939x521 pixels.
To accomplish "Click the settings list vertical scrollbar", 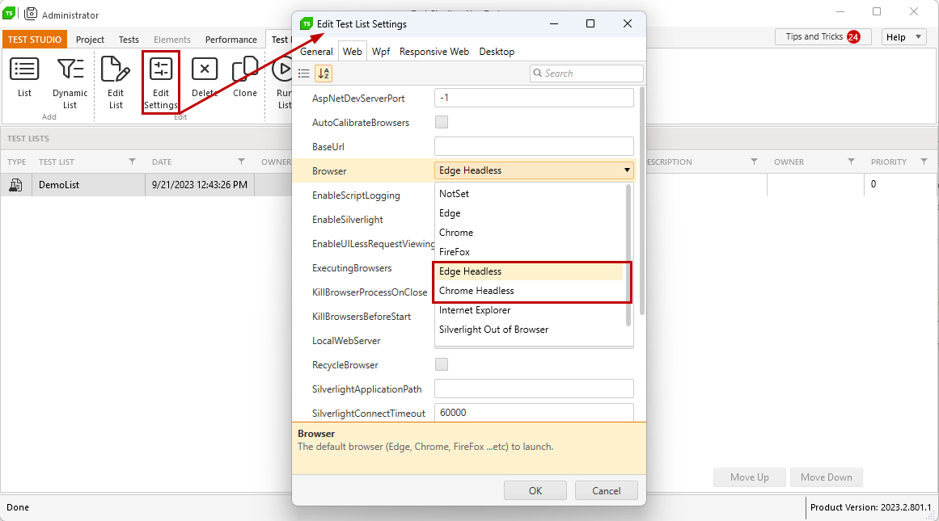I will (642, 200).
